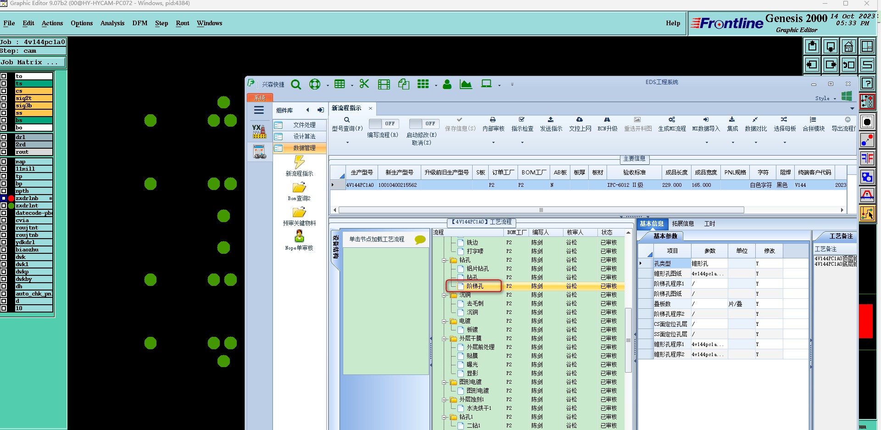Check the box for layer ts
Viewport: 881px width, 430px height.
click(x=4, y=84)
